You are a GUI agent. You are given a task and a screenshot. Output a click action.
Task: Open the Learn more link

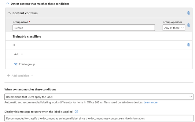click(x=151, y=102)
